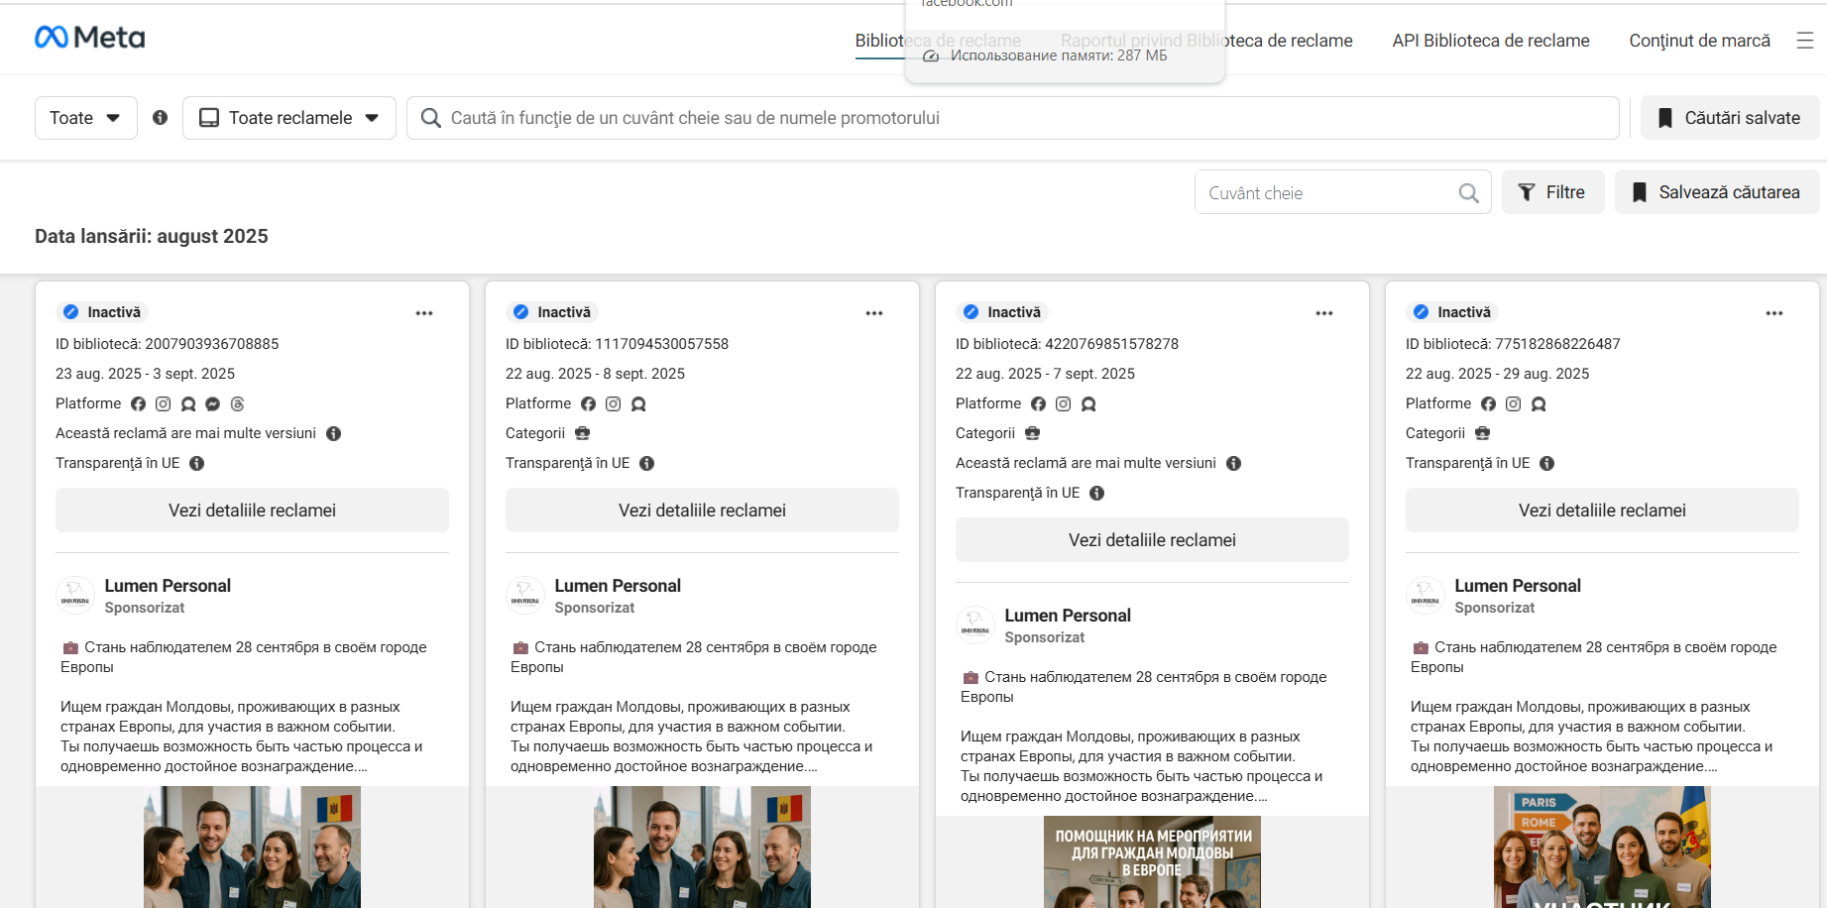Expand the Toate reclamele category dropdown
Image resolution: width=1827 pixels, height=908 pixels.
pos(289,118)
